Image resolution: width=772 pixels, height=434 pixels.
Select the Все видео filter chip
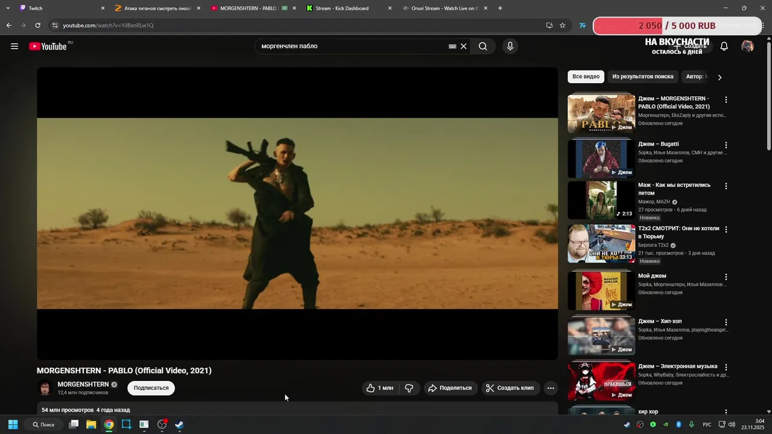pos(586,77)
